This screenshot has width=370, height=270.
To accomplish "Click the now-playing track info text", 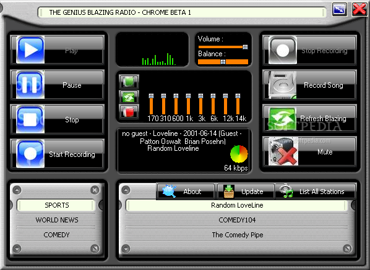I will 182,141.
